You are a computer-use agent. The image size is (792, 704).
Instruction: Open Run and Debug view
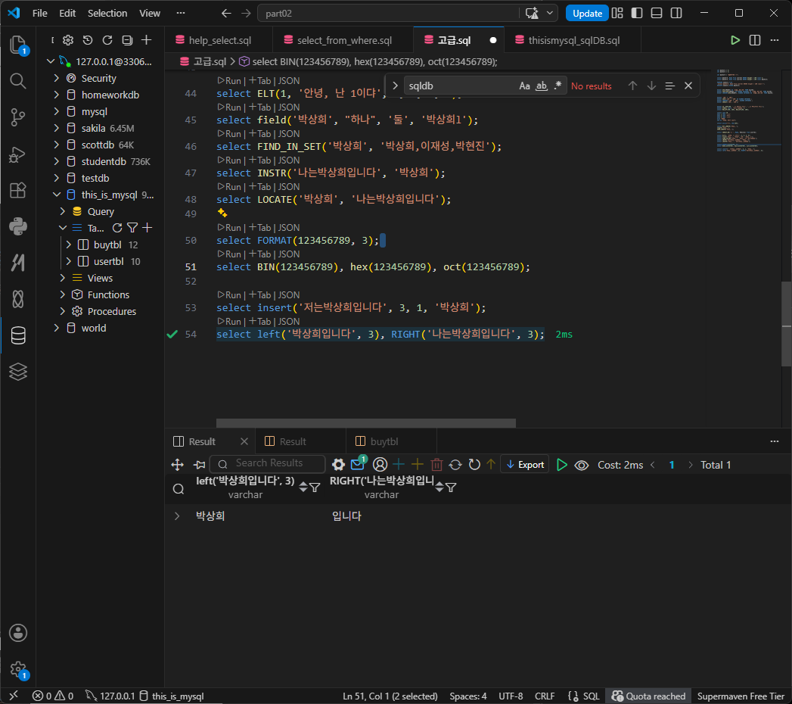coord(18,154)
